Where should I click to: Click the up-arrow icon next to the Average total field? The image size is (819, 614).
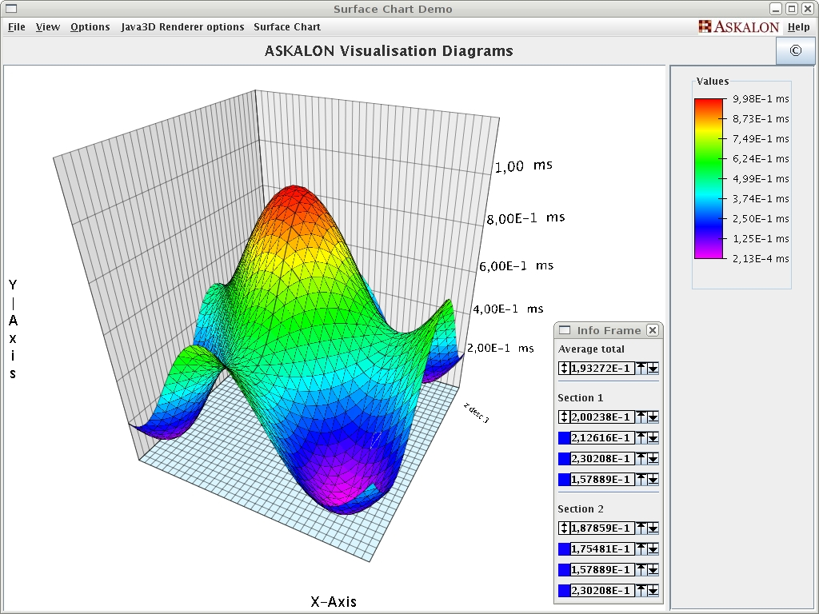tap(641, 368)
